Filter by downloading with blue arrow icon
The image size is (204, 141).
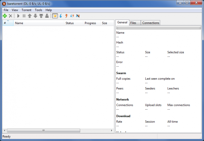click(x=61, y=16)
